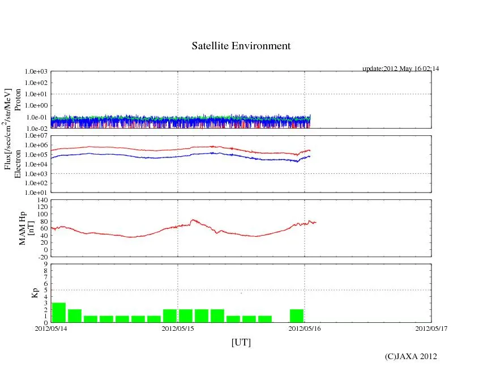Click the first Kp bar with value 3
Screen dimensions: 479x371
click(59, 313)
